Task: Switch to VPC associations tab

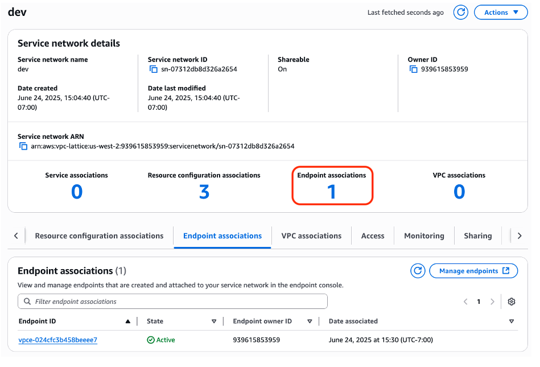Action: click(311, 236)
